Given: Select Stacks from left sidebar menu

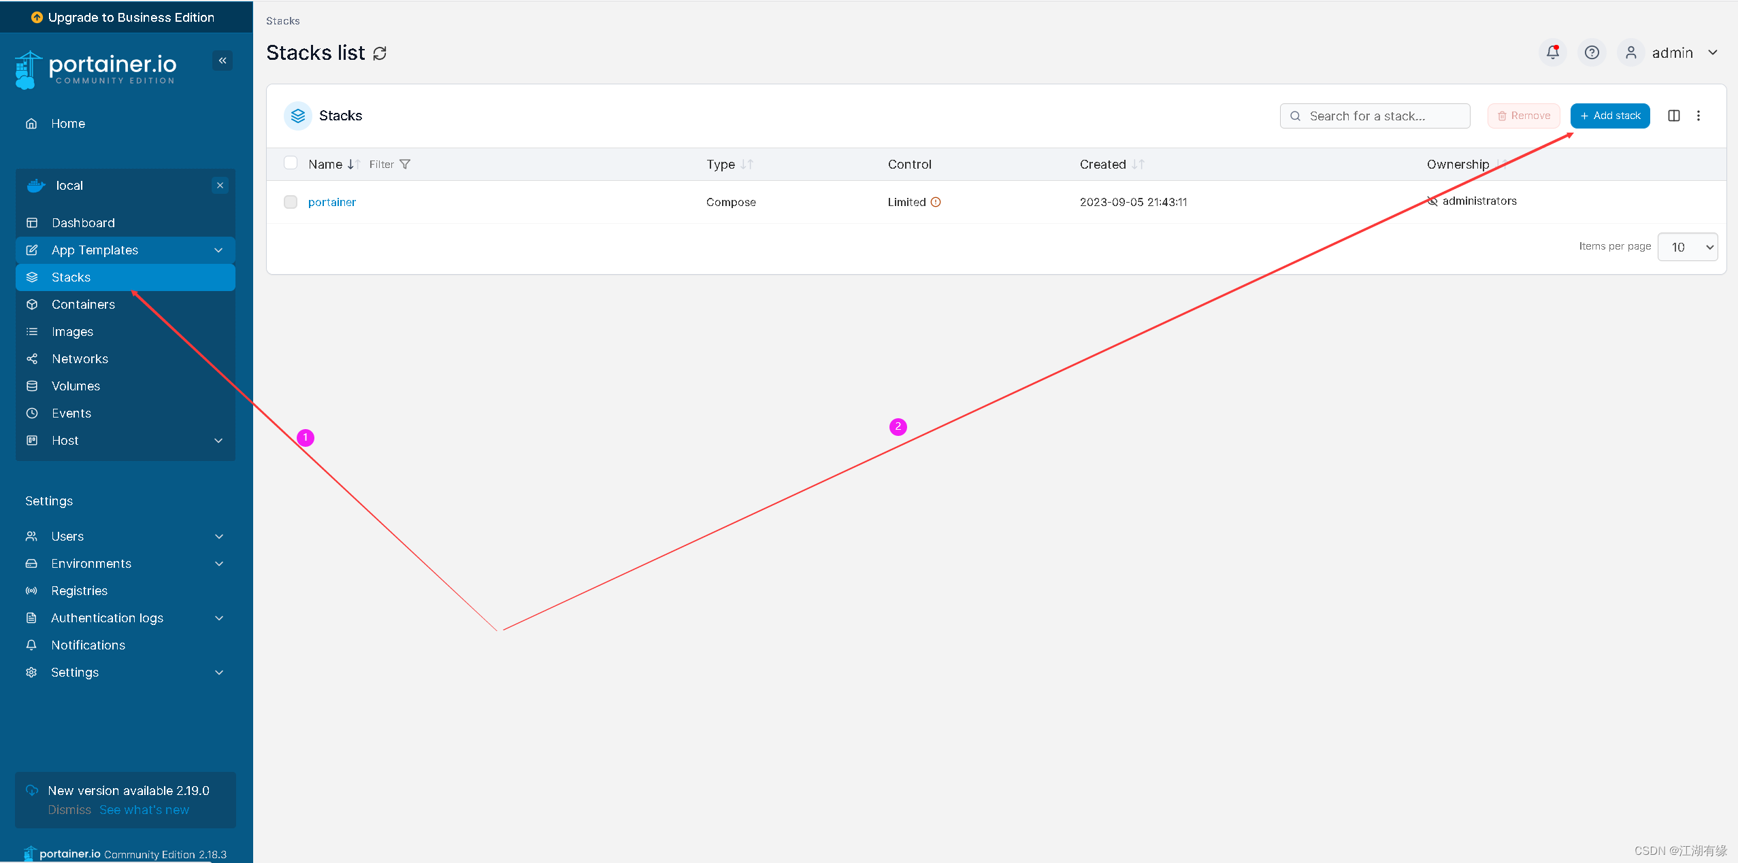Looking at the screenshot, I should (x=70, y=276).
